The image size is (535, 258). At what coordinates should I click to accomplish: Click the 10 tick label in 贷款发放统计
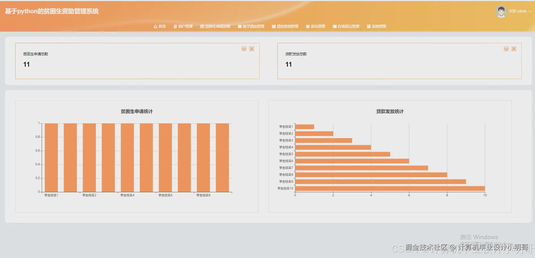485,195
